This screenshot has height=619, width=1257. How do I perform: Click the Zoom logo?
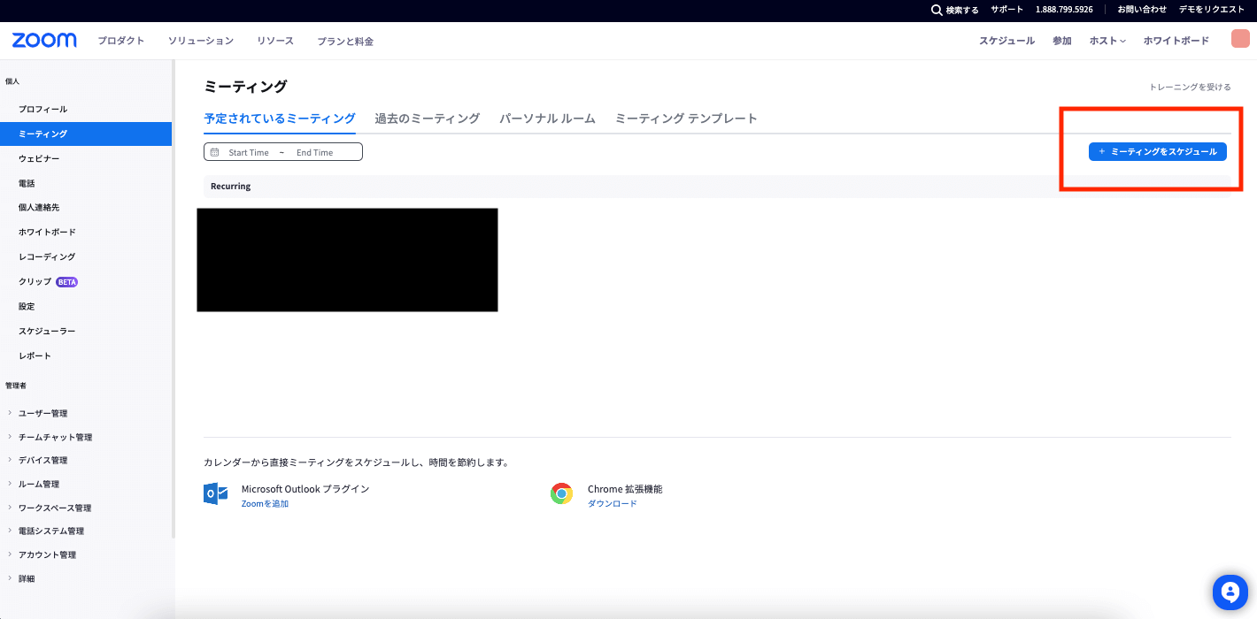click(x=44, y=41)
